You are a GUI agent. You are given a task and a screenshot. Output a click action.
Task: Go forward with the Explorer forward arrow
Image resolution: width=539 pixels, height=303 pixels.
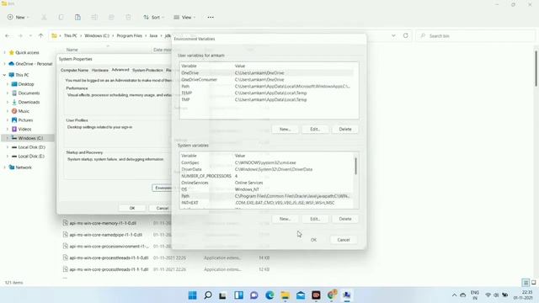point(20,35)
